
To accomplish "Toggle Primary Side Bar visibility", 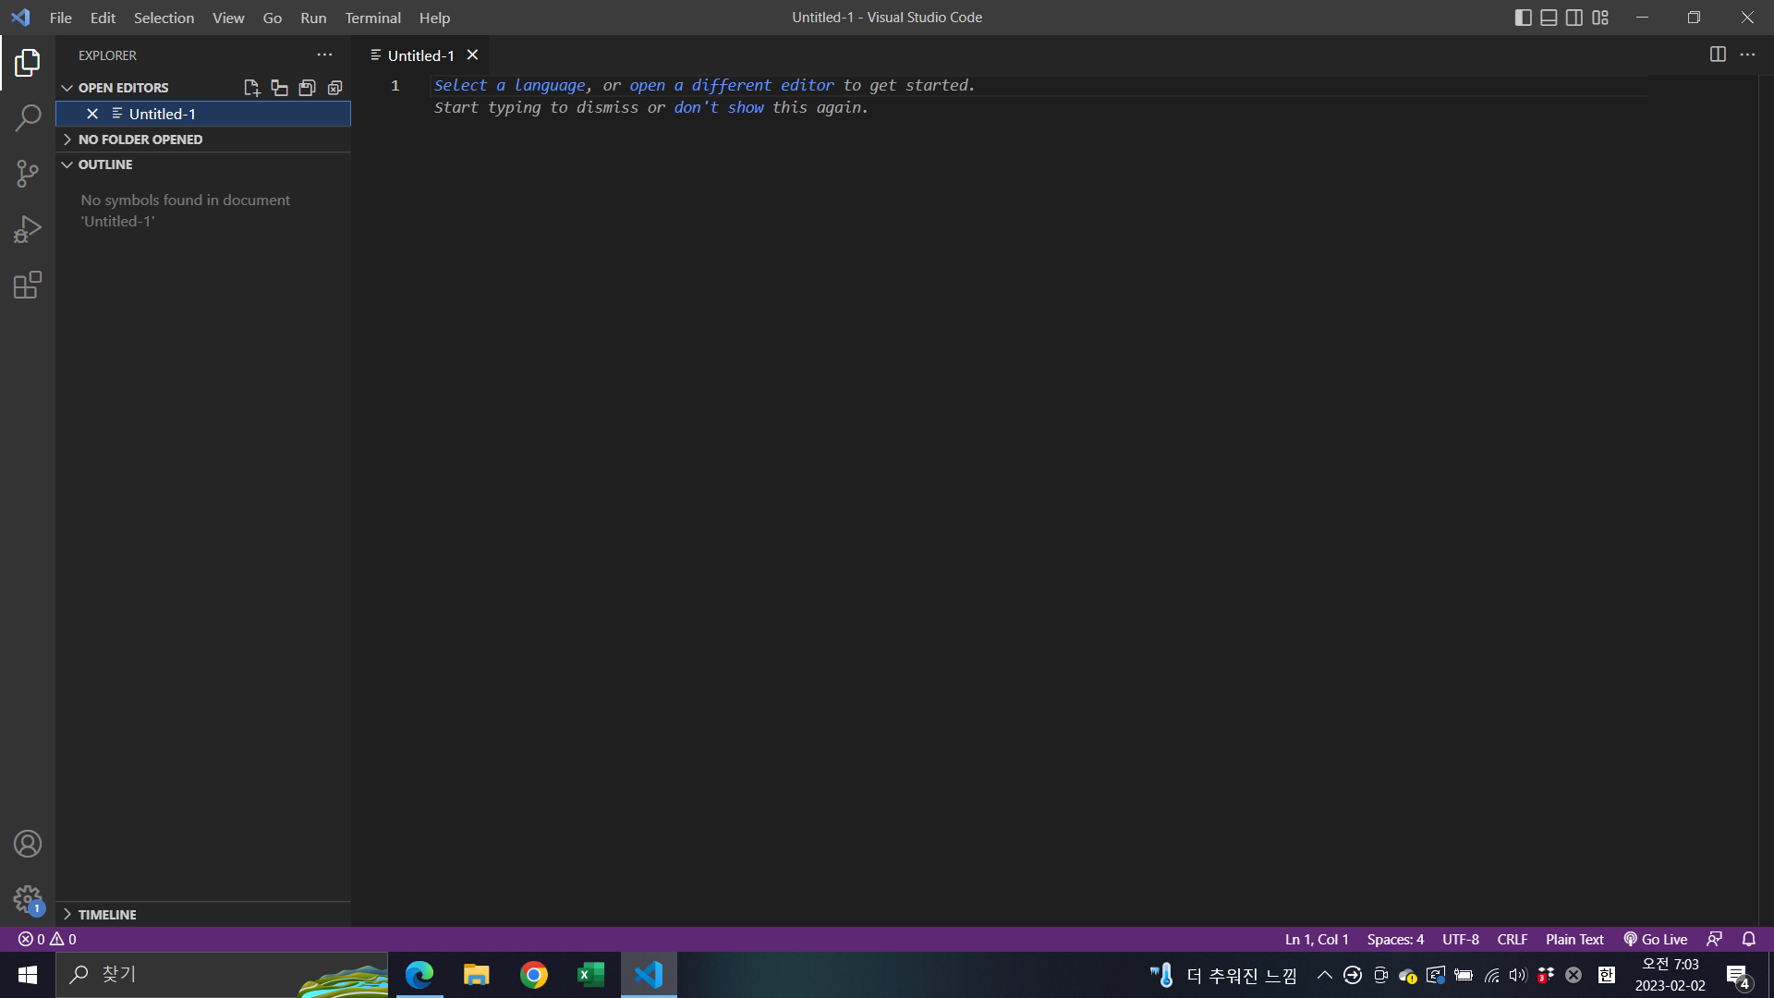I will [x=1523, y=18].
